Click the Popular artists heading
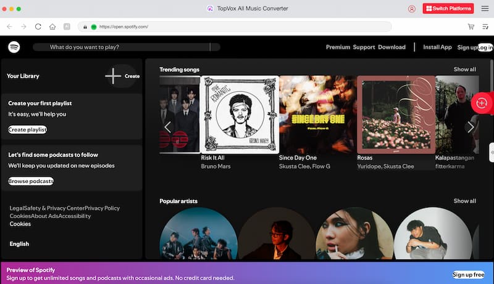Screen dimensions: 494x284 178,201
